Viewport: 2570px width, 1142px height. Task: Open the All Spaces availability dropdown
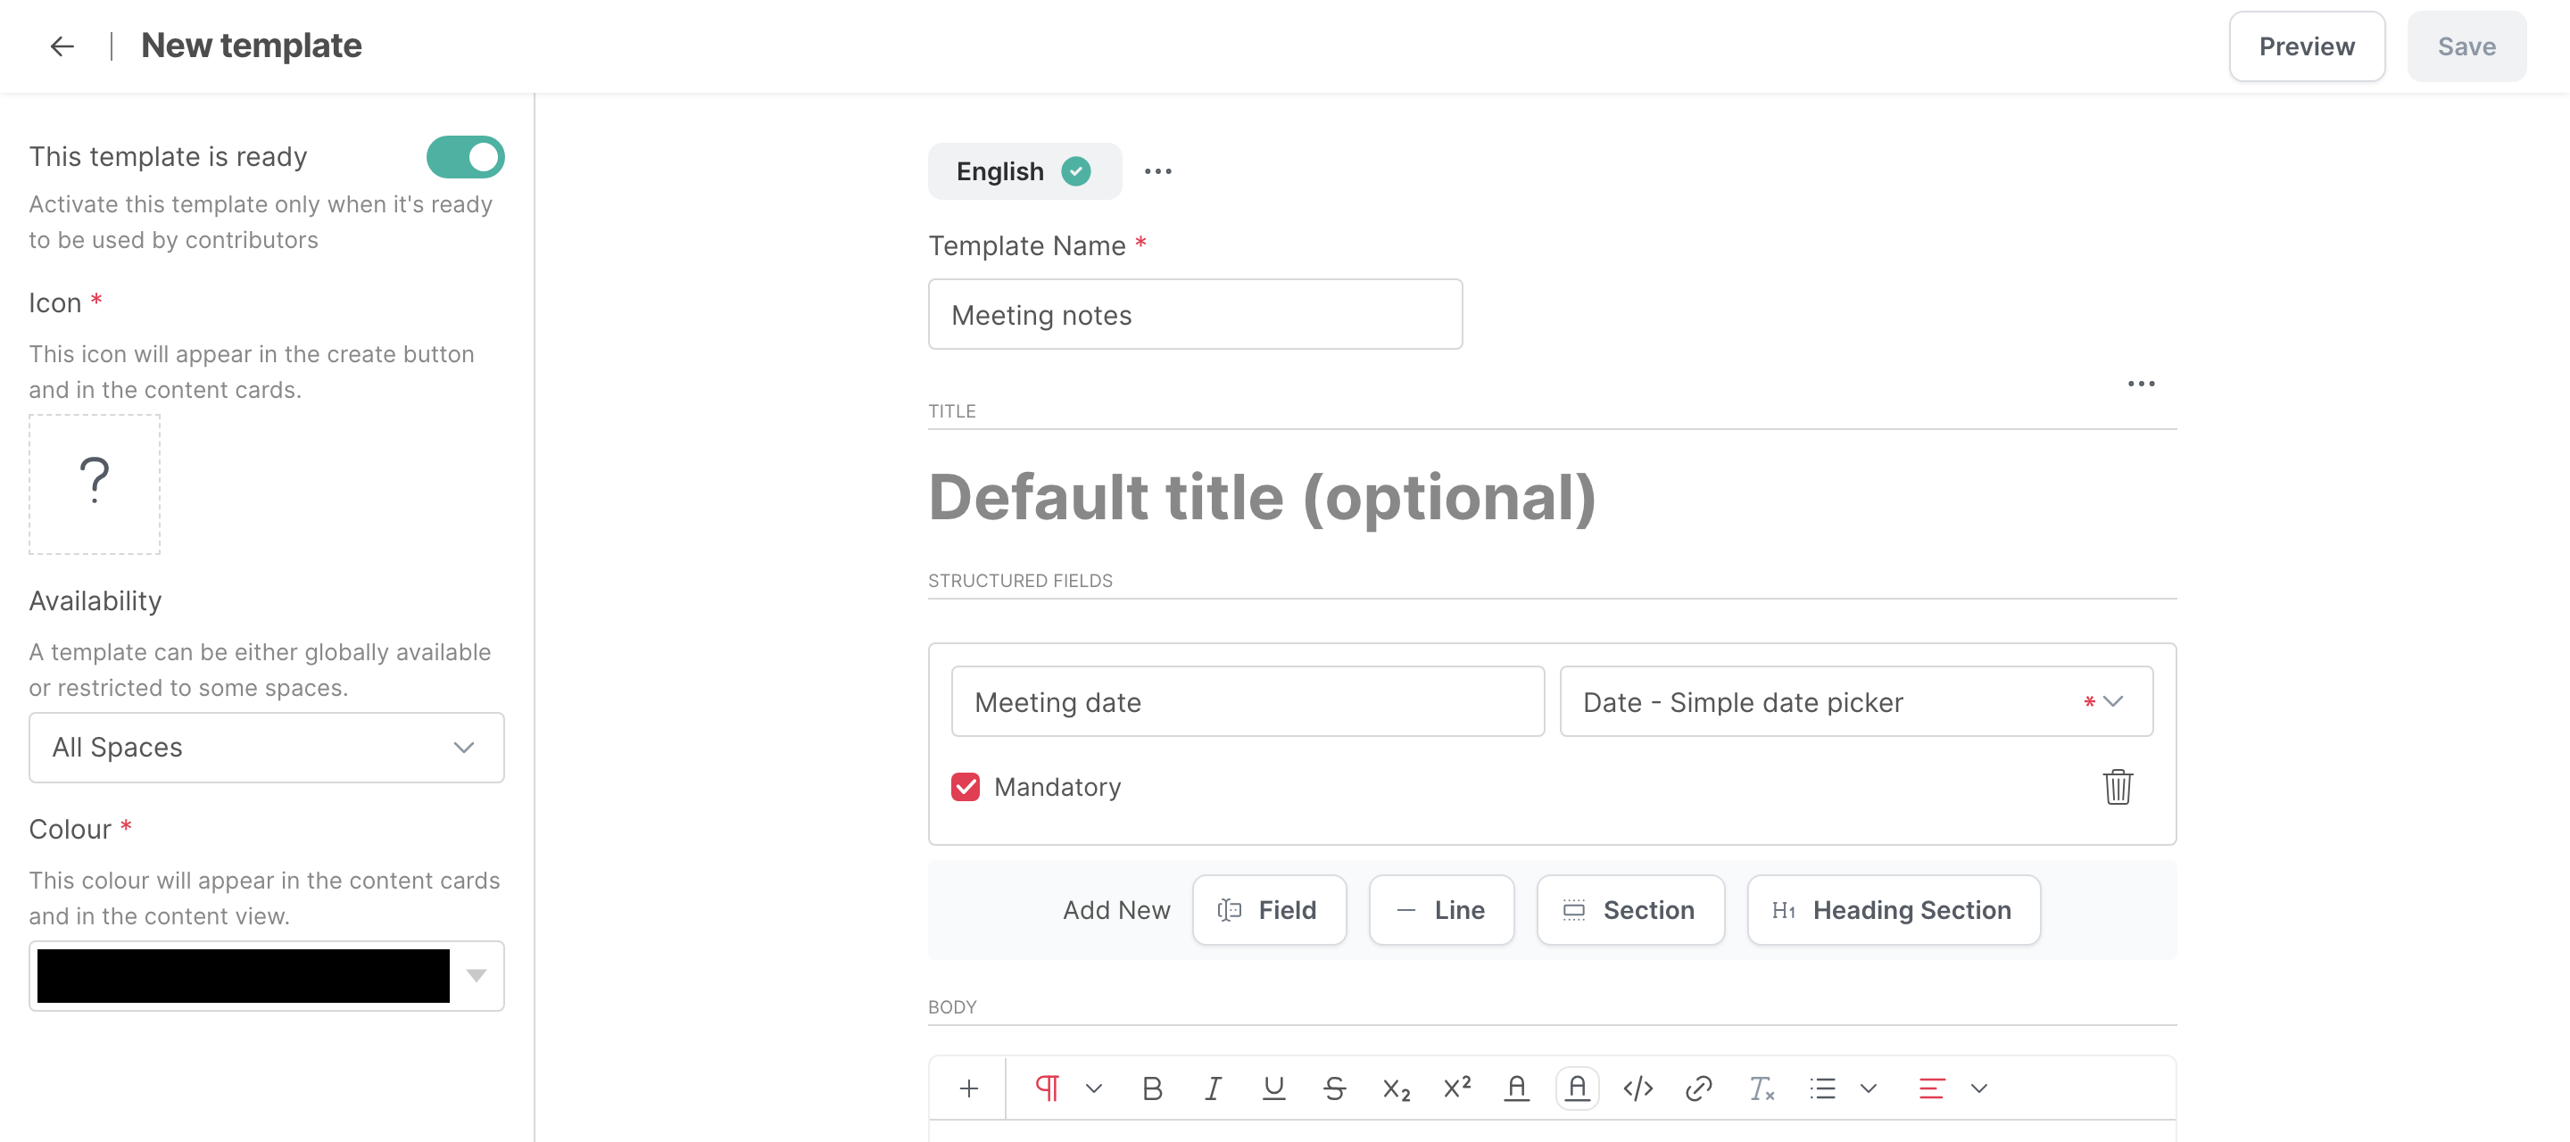(267, 747)
